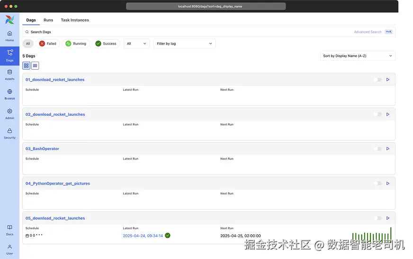
Task: Click the search magnifier icon
Action: [x=27, y=32]
